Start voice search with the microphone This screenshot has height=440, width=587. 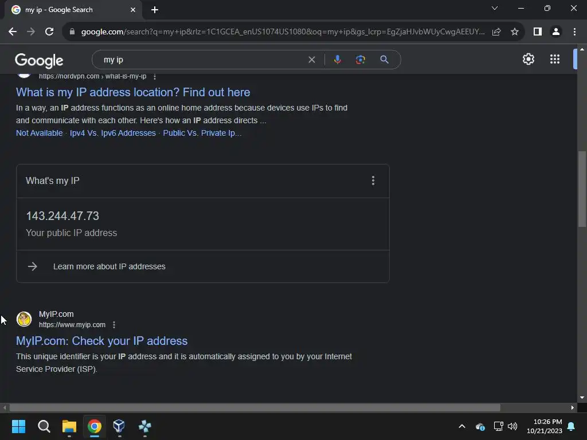337,60
